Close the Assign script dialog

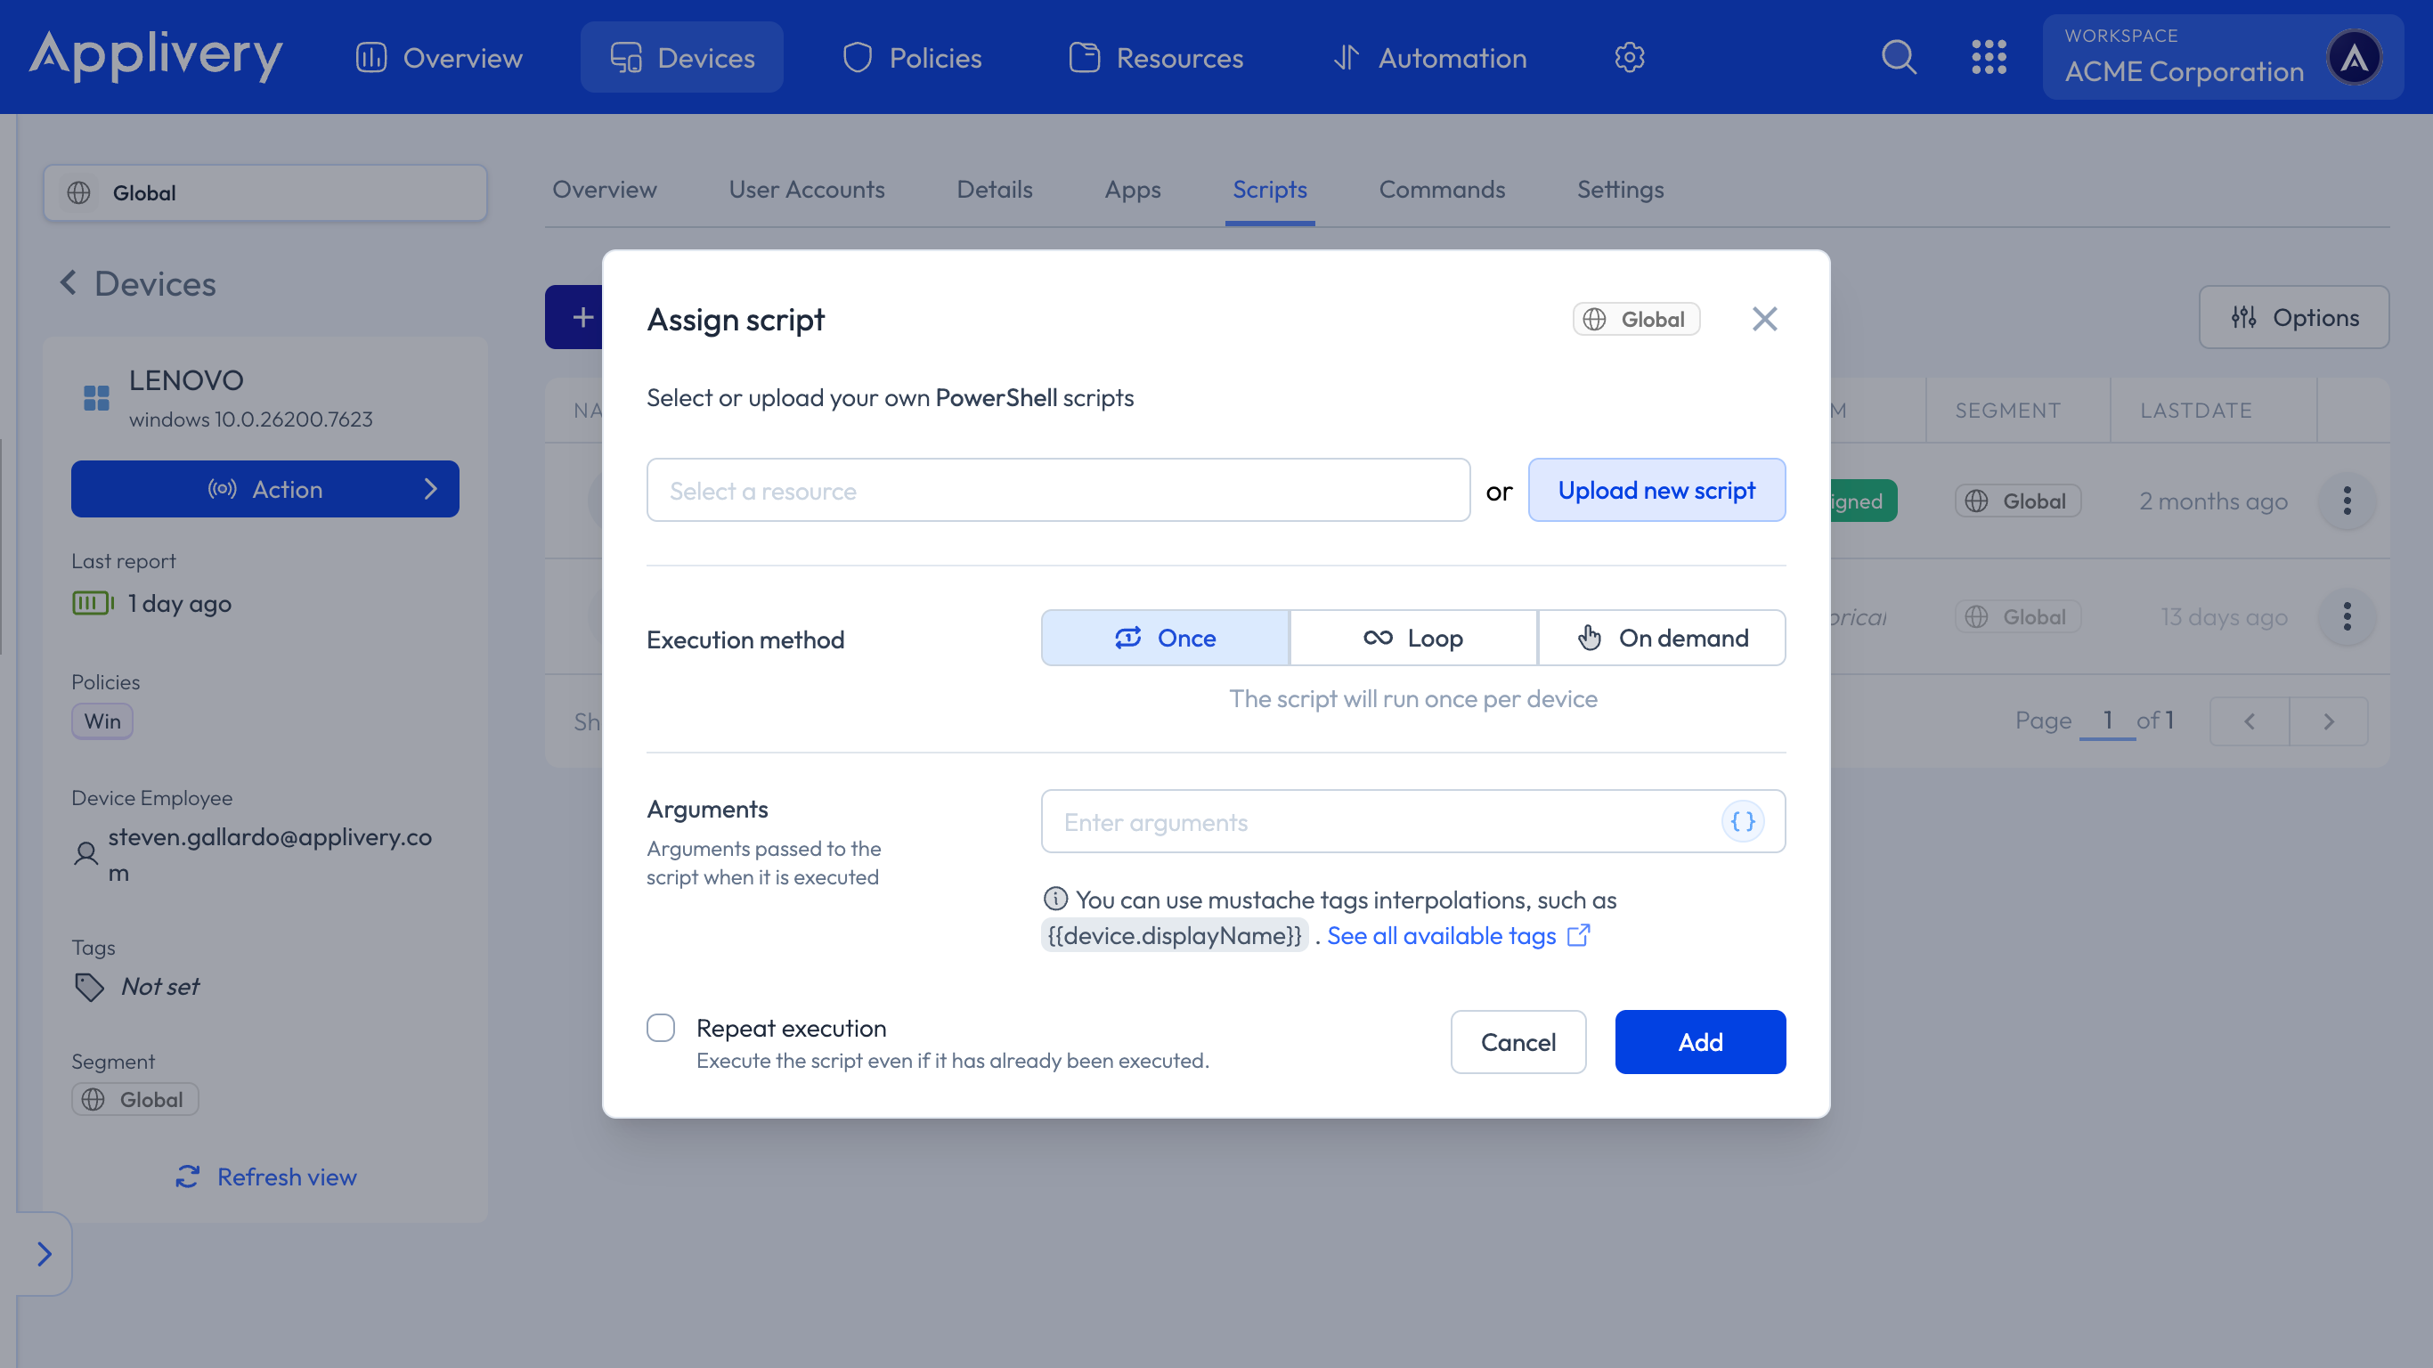point(1764,320)
